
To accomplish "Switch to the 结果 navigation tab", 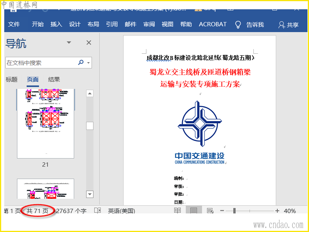I will pos(54,80).
